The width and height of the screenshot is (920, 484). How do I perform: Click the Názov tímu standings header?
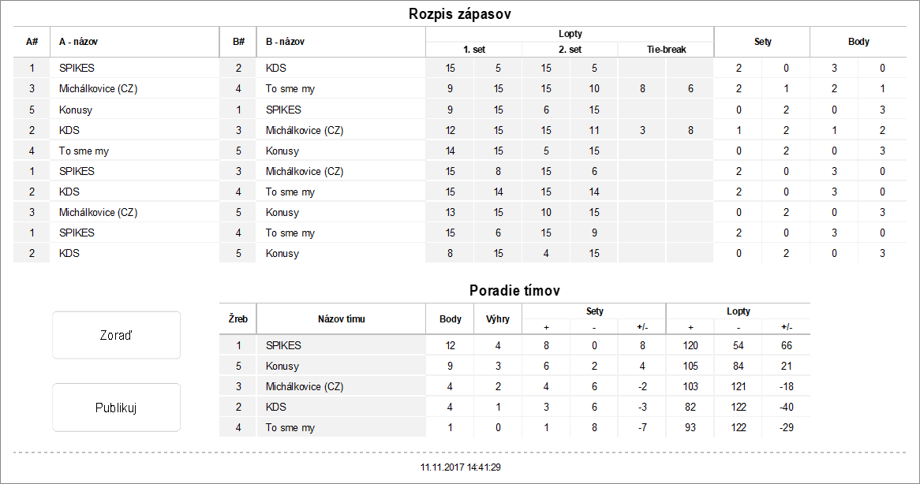pos(341,319)
